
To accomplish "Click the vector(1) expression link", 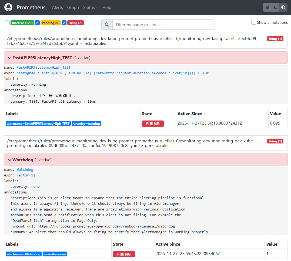I will click(26, 175).
